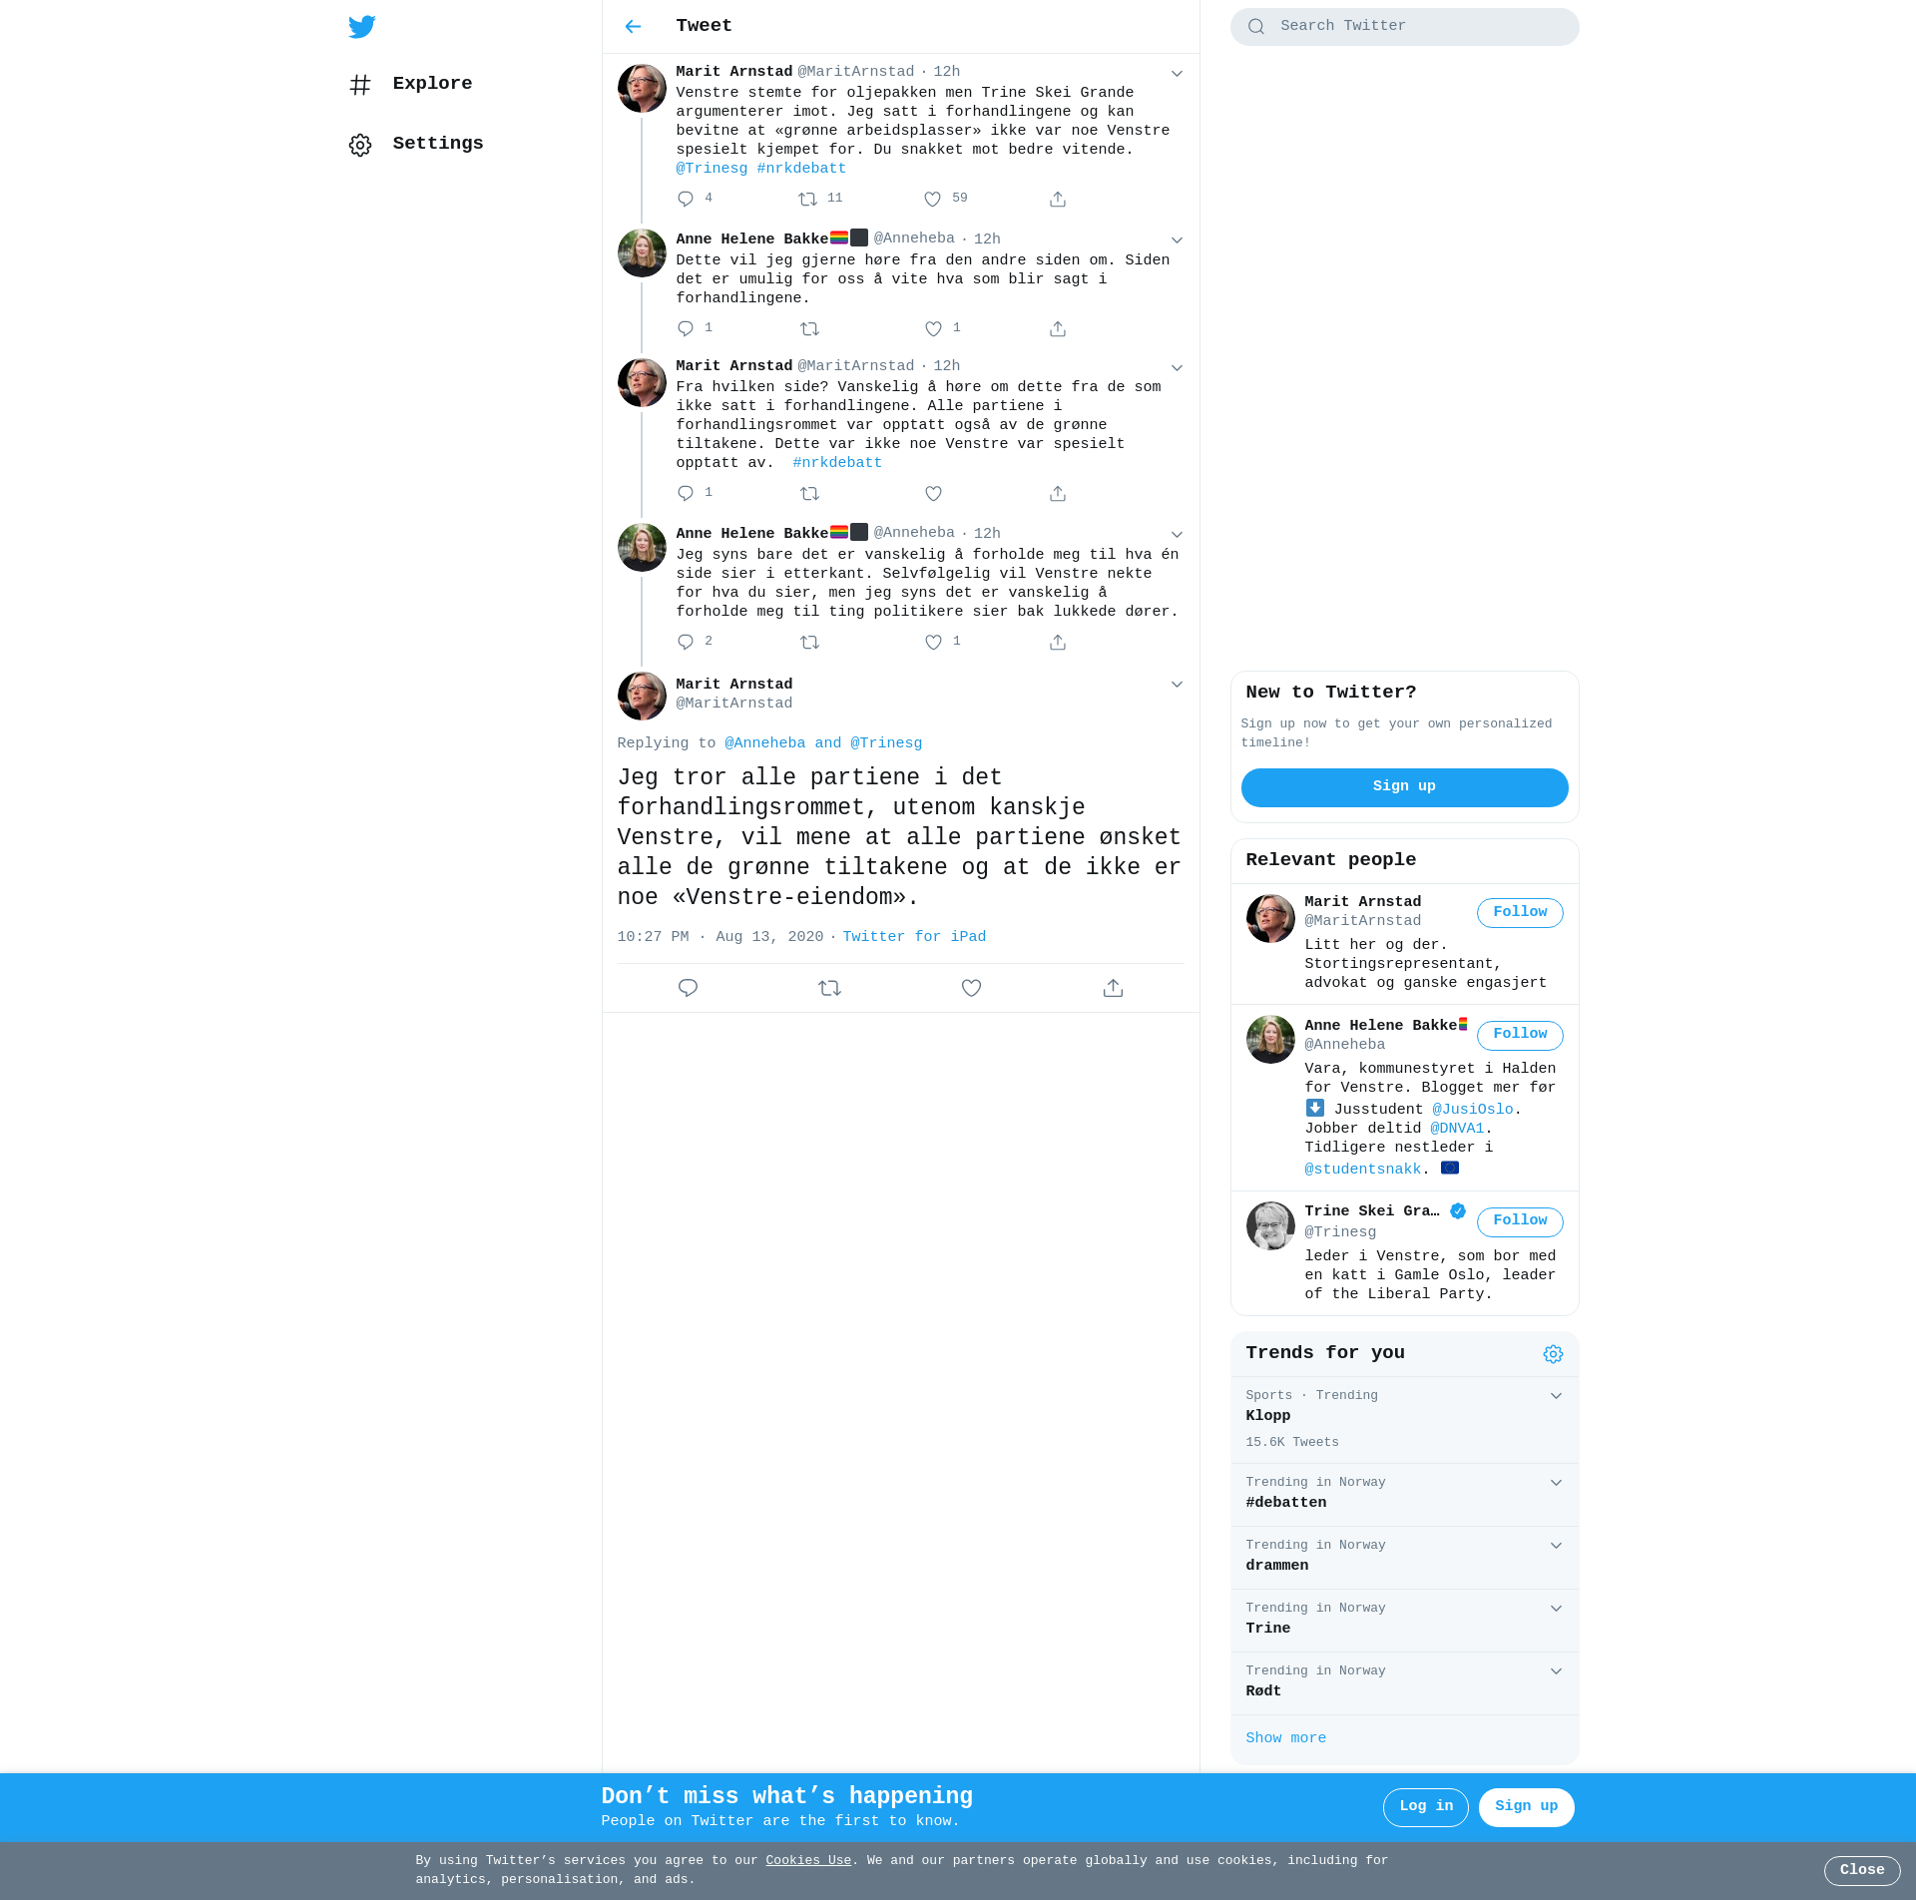Open the chevron menu for #debatten trend

[x=1556, y=1483]
